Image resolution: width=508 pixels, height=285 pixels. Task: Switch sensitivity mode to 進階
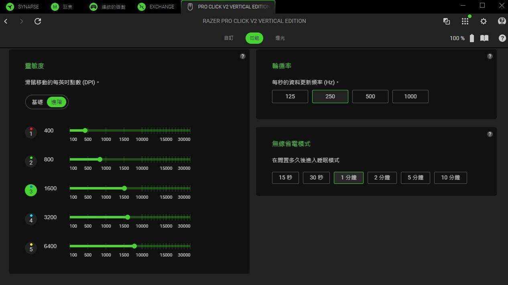pyautogui.click(x=57, y=102)
